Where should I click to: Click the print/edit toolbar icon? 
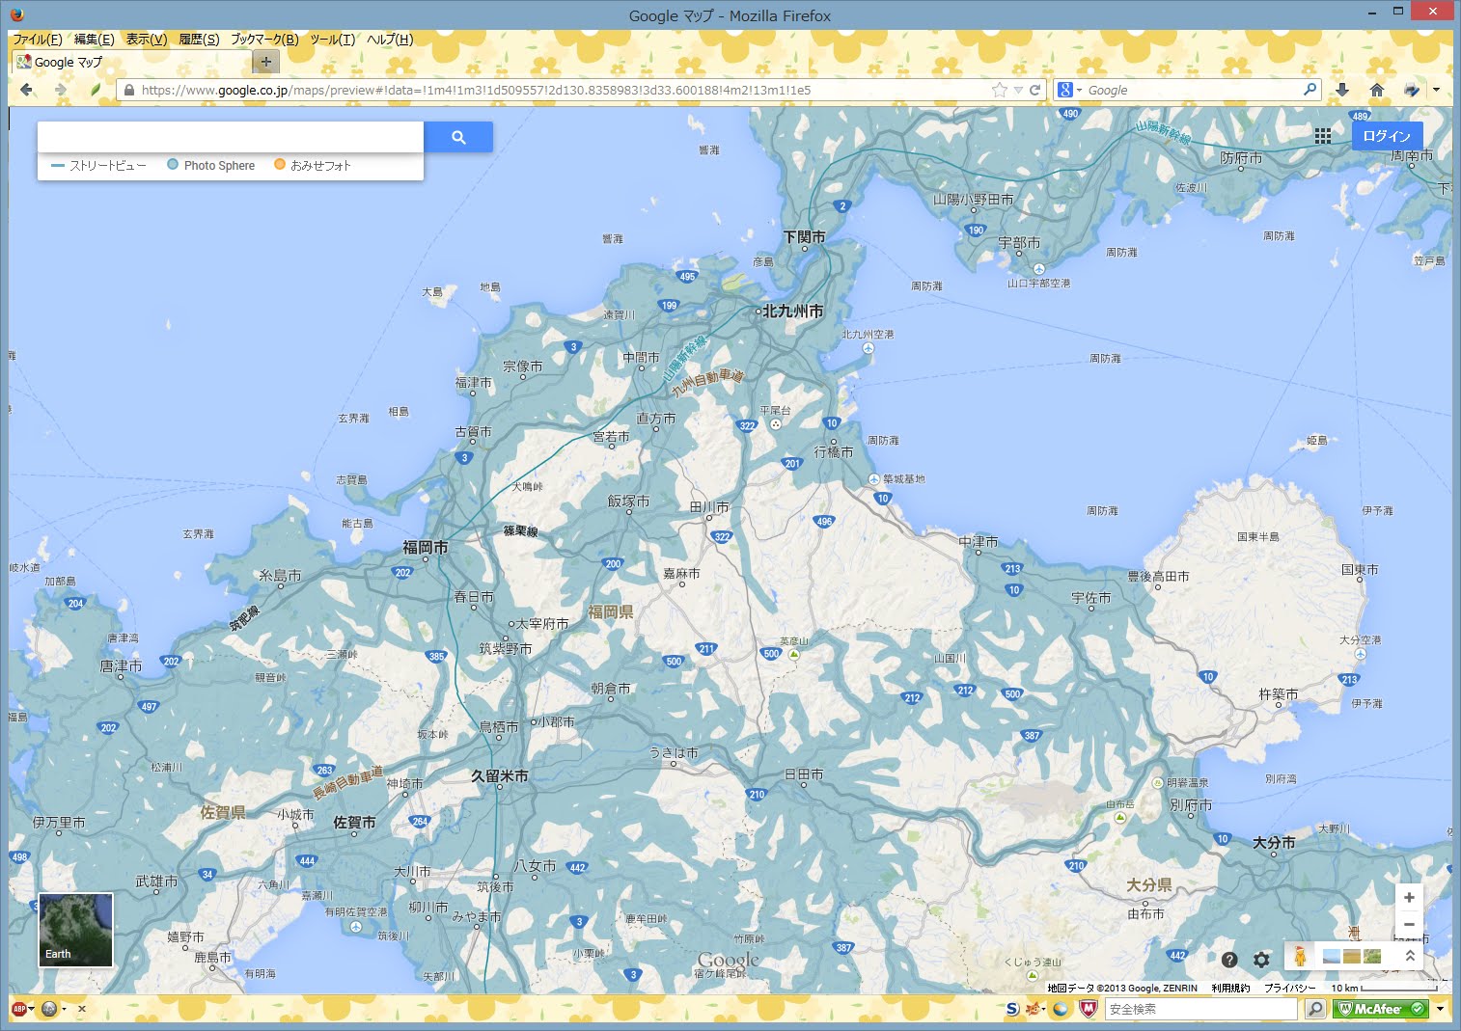pos(1412,90)
